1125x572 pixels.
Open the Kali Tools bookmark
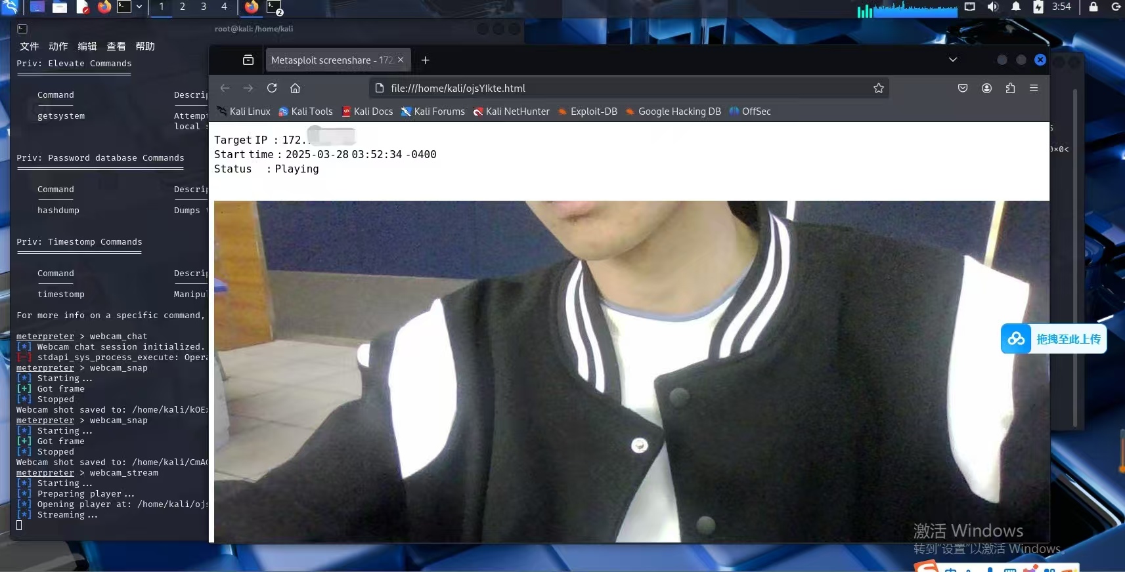click(x=305, y=112)
